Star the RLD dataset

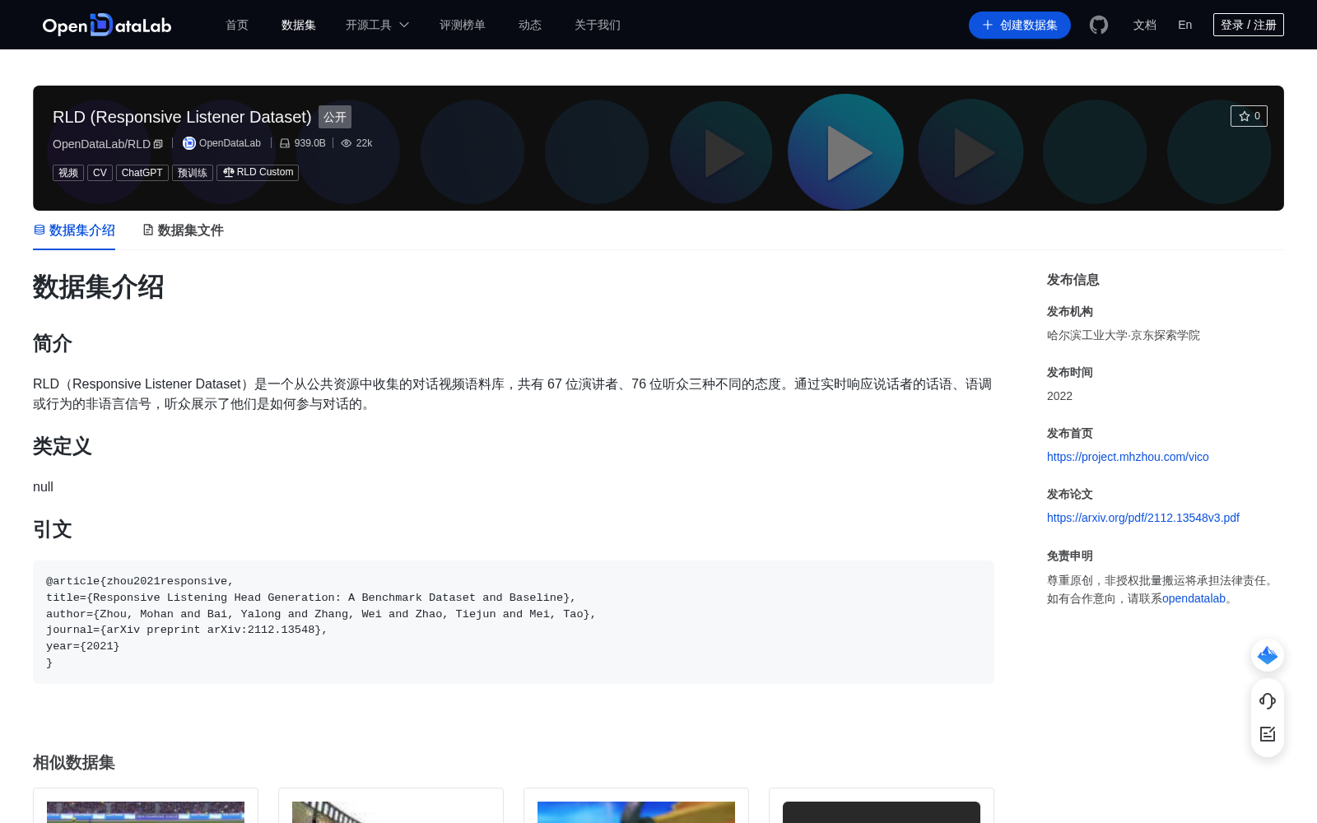click(1249, 116)
